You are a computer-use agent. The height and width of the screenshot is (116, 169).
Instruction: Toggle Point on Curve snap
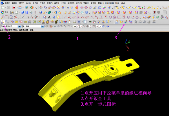(x=101, y=26)
